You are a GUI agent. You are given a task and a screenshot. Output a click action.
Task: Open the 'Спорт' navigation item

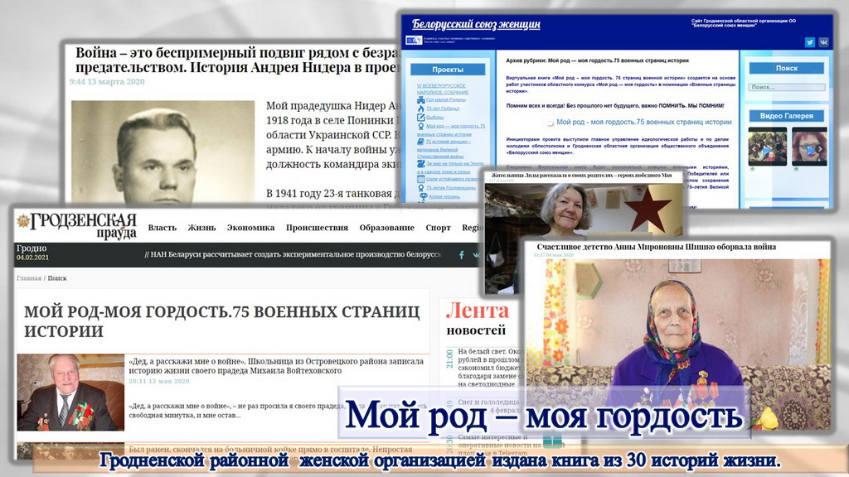coord(438,228)
